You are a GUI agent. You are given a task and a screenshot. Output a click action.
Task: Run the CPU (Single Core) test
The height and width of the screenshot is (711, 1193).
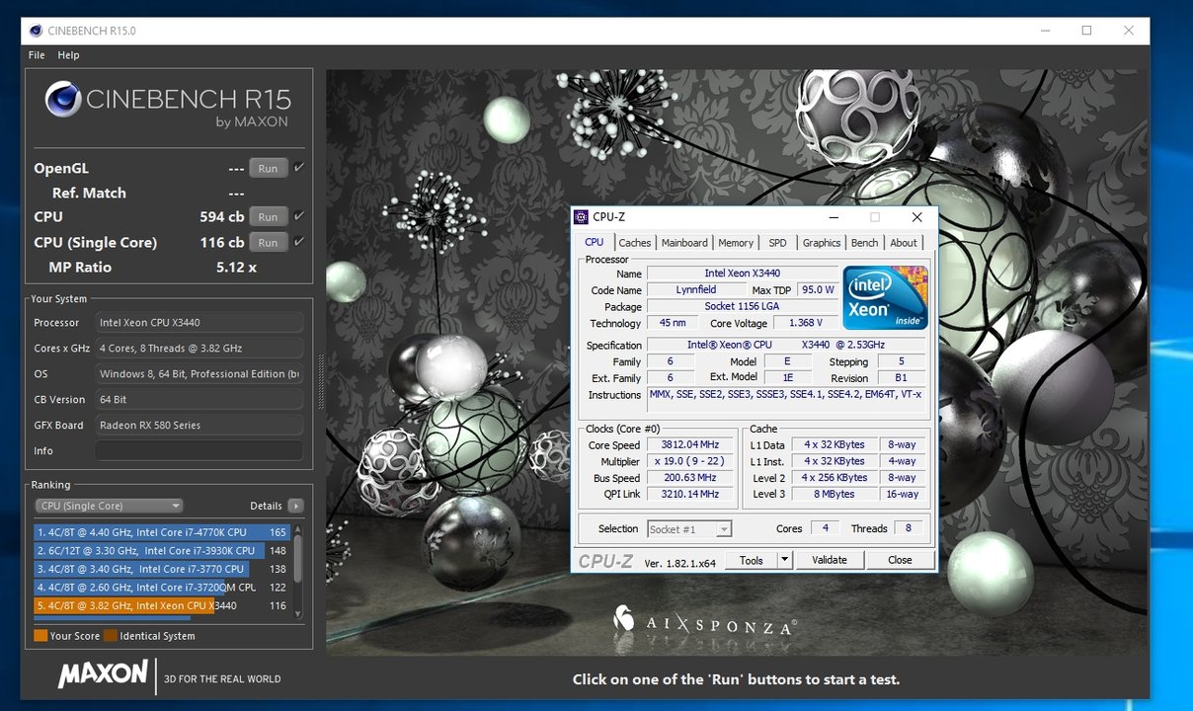tap(268, 242)
